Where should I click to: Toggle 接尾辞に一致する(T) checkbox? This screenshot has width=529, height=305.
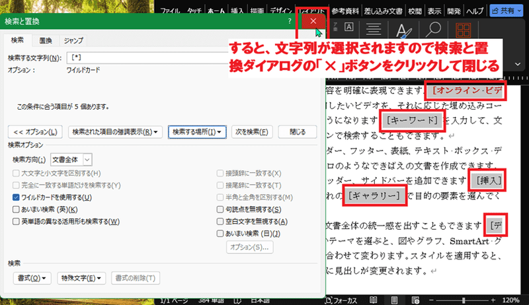point(220,186)
